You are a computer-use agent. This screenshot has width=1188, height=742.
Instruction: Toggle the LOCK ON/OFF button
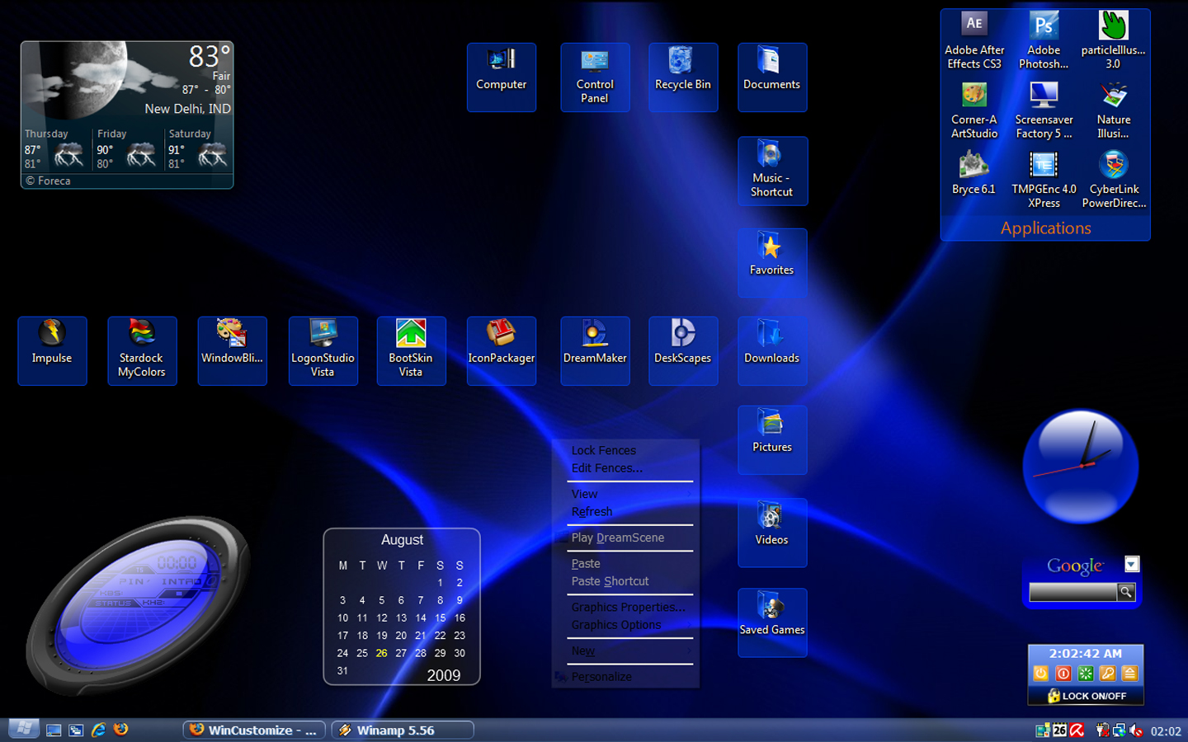1086,696
